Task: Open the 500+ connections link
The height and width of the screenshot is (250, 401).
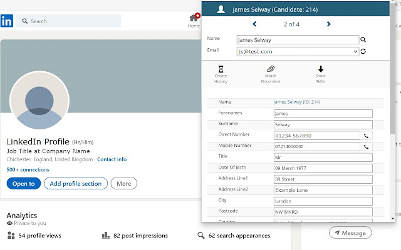Action: point(28,170)
